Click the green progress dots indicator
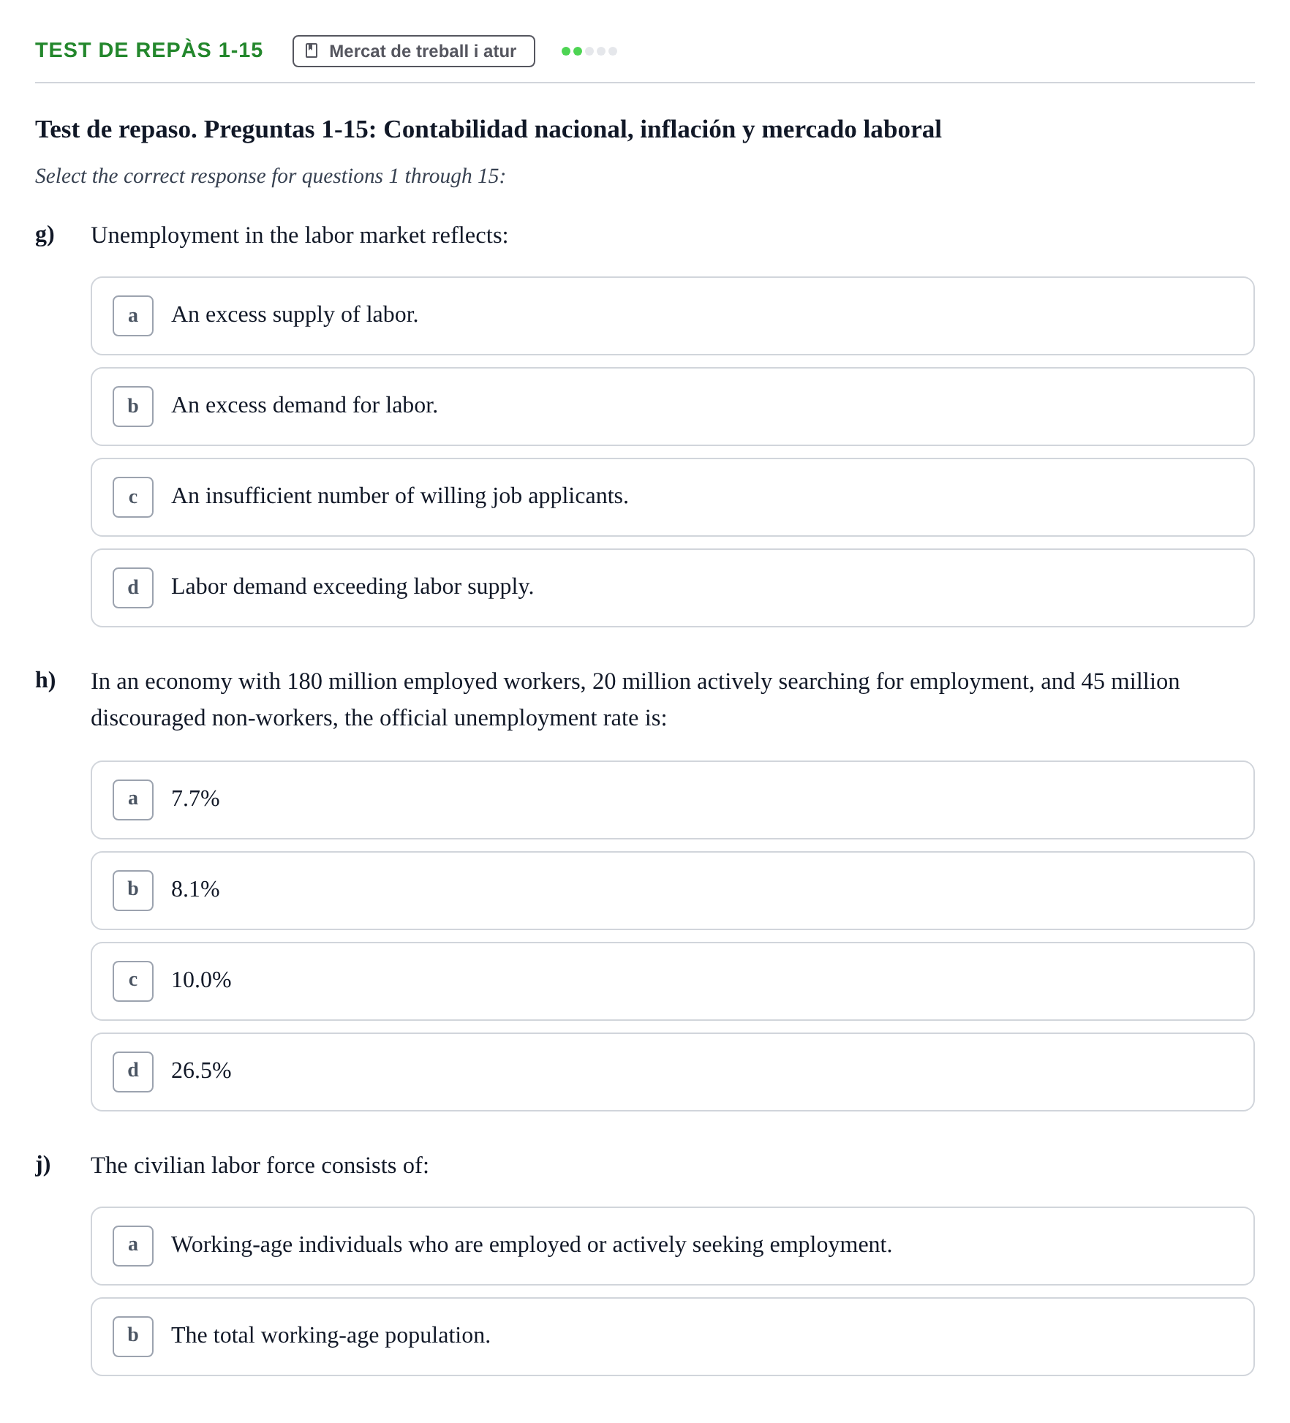Screen dimensions: 1290x1423 [x=589, y=51]
